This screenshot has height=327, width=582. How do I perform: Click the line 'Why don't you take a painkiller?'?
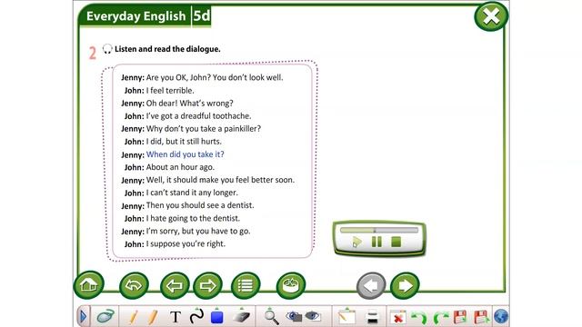204,129
